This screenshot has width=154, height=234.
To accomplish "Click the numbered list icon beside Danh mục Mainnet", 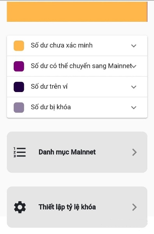I will 19,152.
